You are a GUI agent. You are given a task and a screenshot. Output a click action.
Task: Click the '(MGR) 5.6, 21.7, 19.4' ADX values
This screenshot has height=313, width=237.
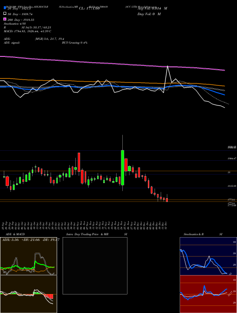(x=49, y=39)
